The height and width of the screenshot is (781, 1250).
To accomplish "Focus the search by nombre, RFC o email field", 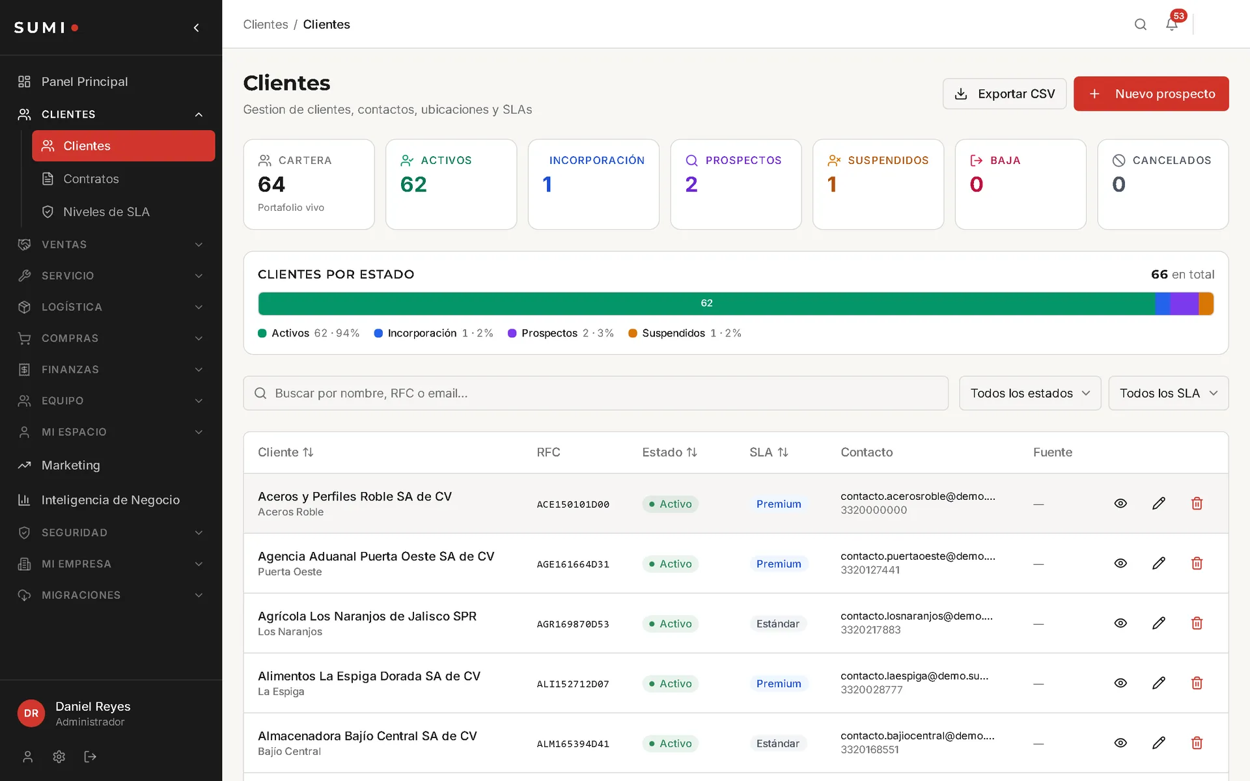I will click(x=596, y=393).
